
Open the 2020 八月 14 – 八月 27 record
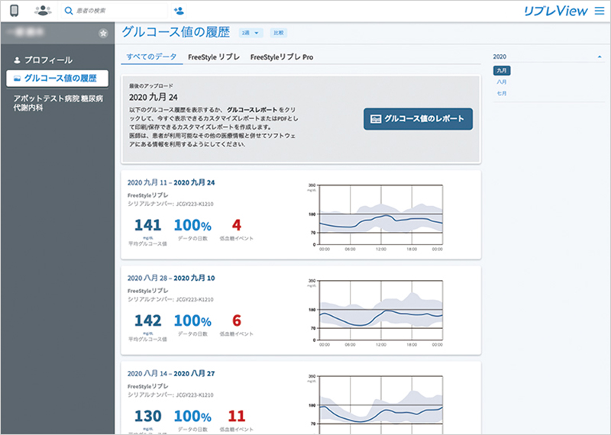[x=171, y=373]
